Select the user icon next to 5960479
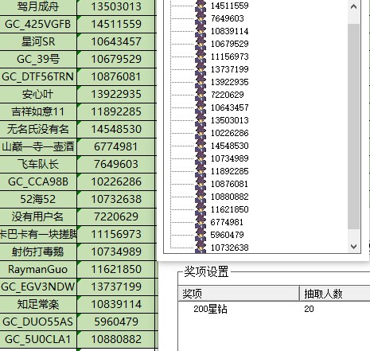The height and width of the screenshot is (351, 370). (x=201, y=235)
